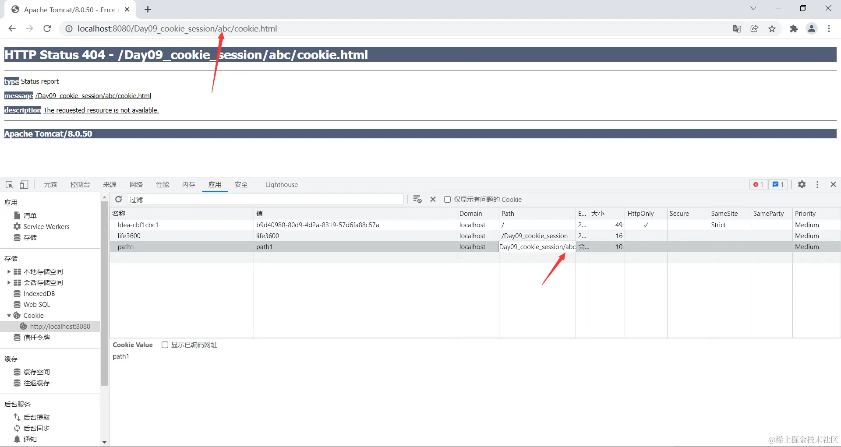Open 后台提取 in the sidebar
The width and height of the screenshot is (841, 447).
pyautogui.click(x=36, y=417)
